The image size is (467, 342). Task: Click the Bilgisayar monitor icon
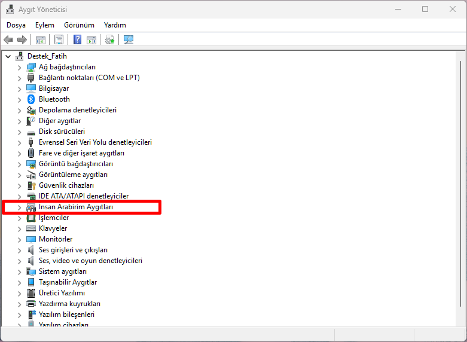(31, 88)
